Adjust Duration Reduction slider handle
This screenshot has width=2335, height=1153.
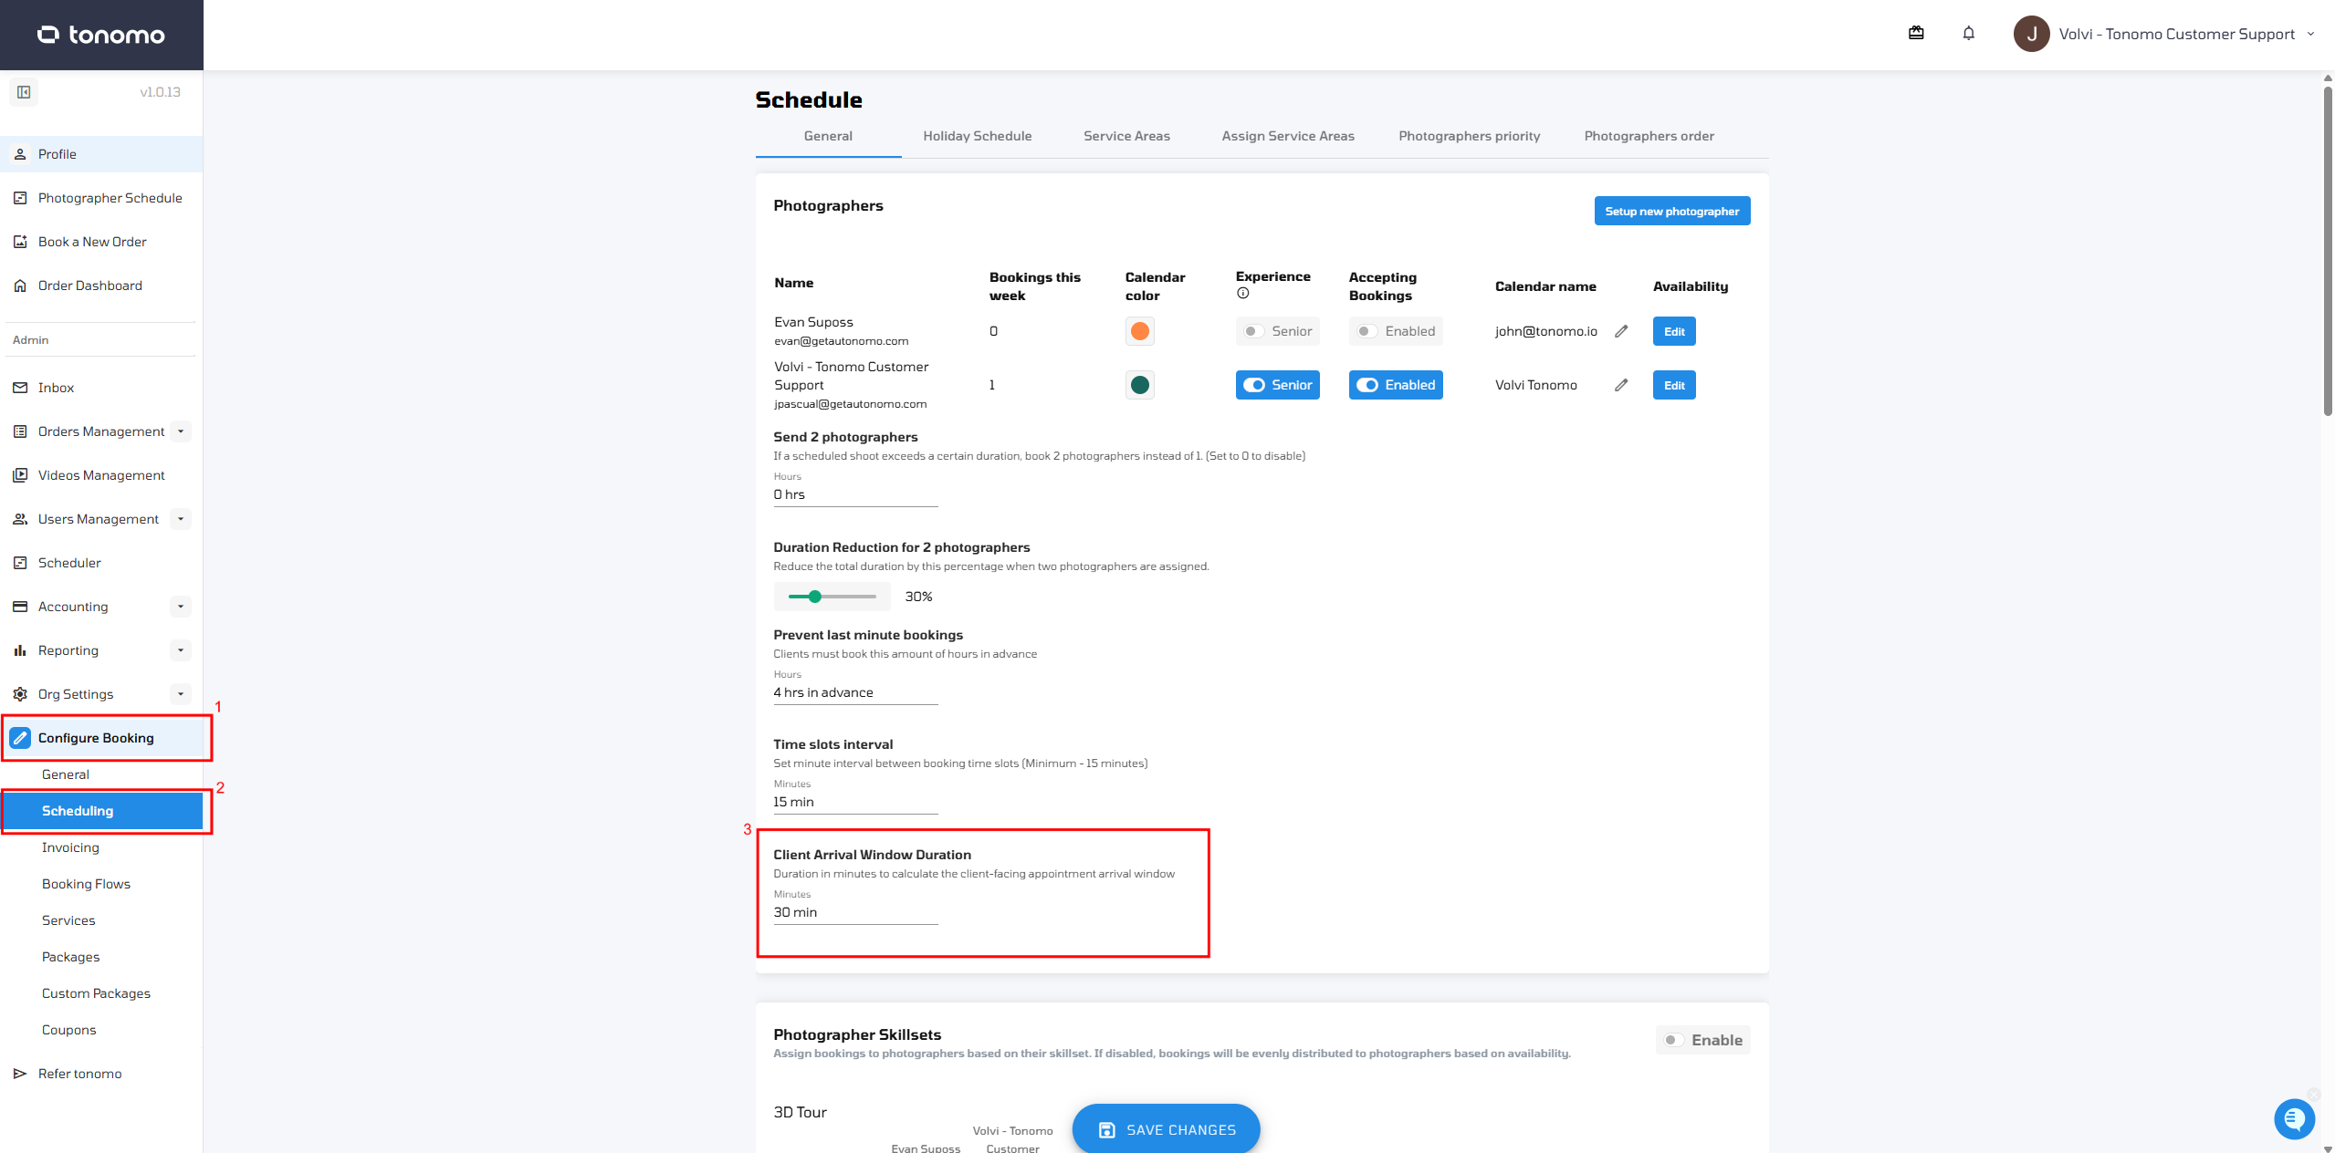[x=815, y=597]
